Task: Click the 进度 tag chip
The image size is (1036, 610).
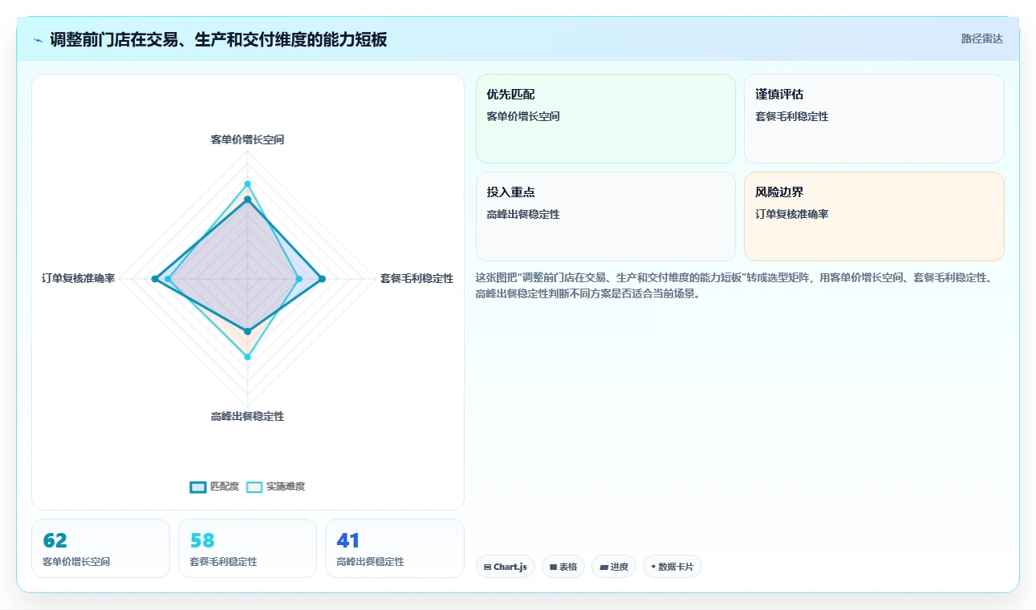Action: 614,567
